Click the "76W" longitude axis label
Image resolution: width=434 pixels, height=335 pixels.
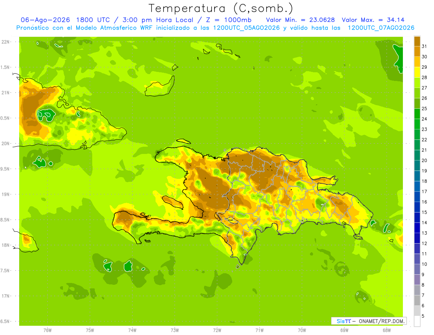tap(47, 330)
